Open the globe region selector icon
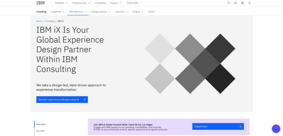The height and width of the screenshot is (136, 283). click(x=242, y=3)
